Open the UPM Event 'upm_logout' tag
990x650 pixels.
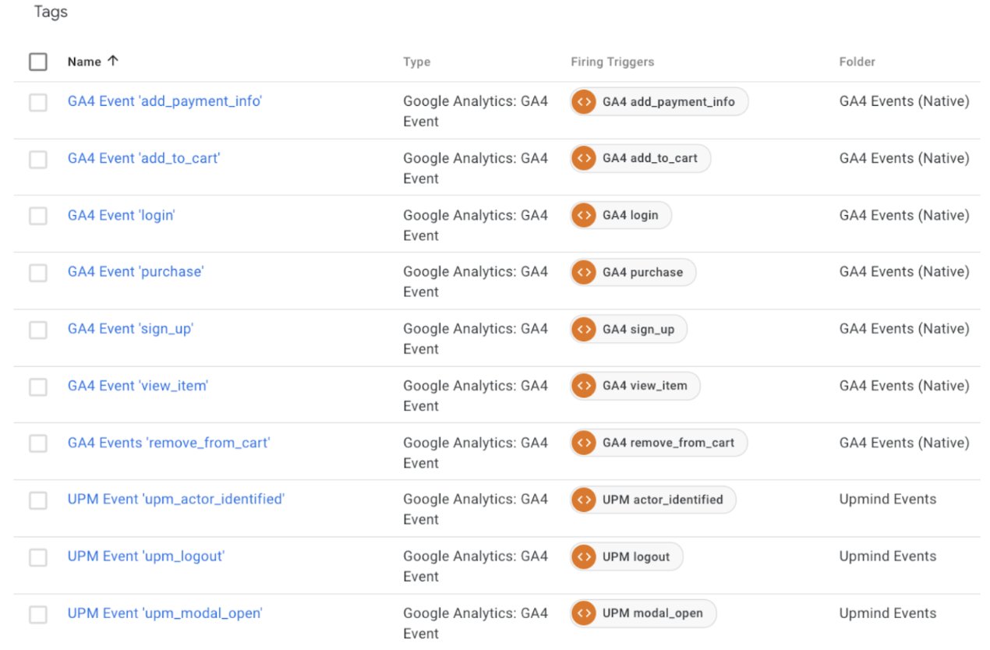tap(146, 556)
